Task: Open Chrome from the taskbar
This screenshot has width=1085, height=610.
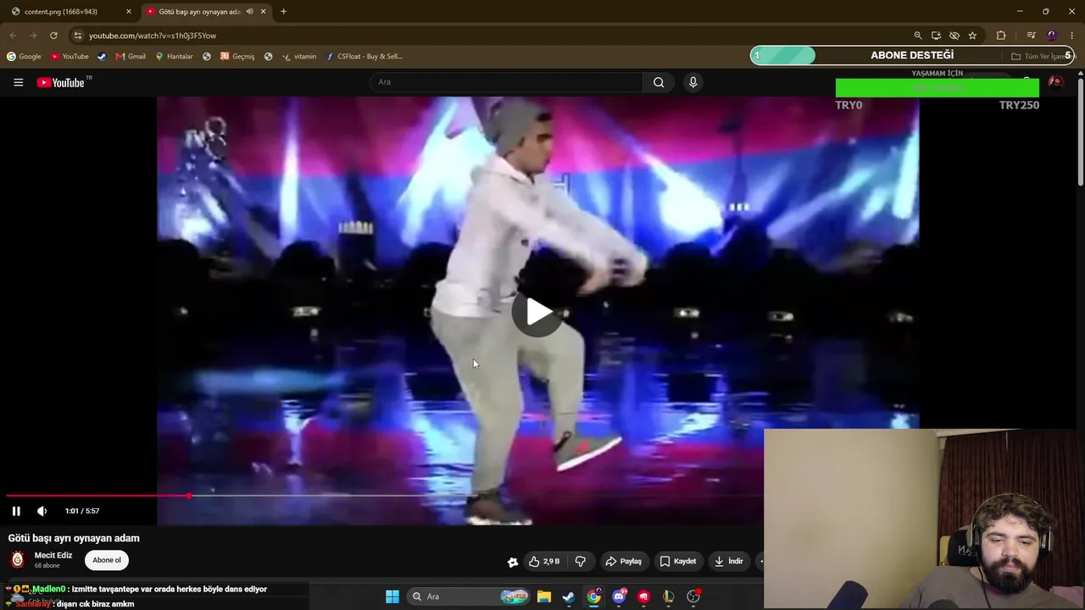Action: click(x=594, y=596)
